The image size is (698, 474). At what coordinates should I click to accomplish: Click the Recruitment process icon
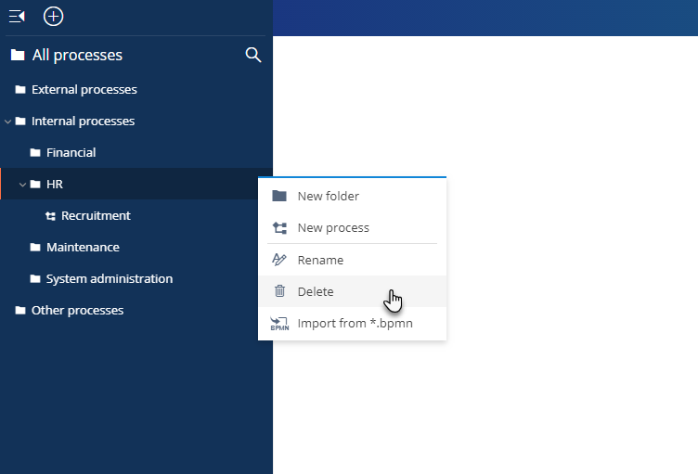coord(50,216)
